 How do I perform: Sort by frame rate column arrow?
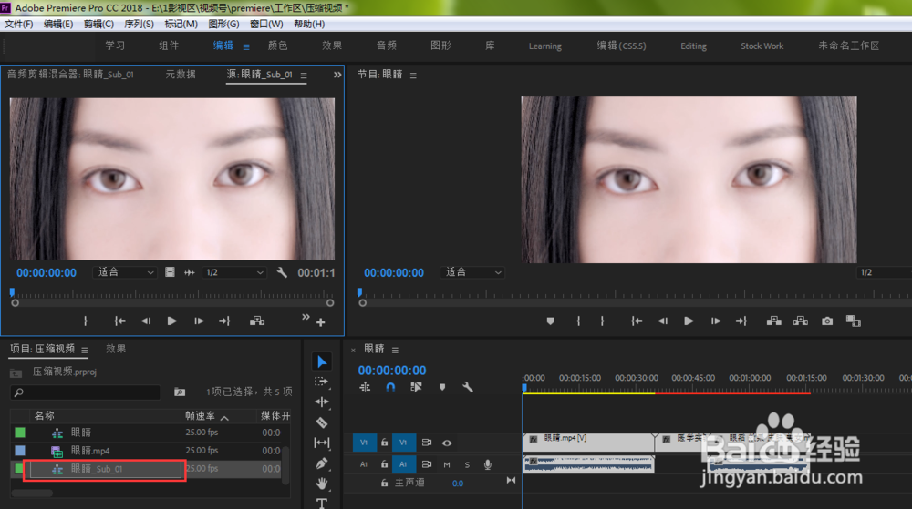(224, 417)
